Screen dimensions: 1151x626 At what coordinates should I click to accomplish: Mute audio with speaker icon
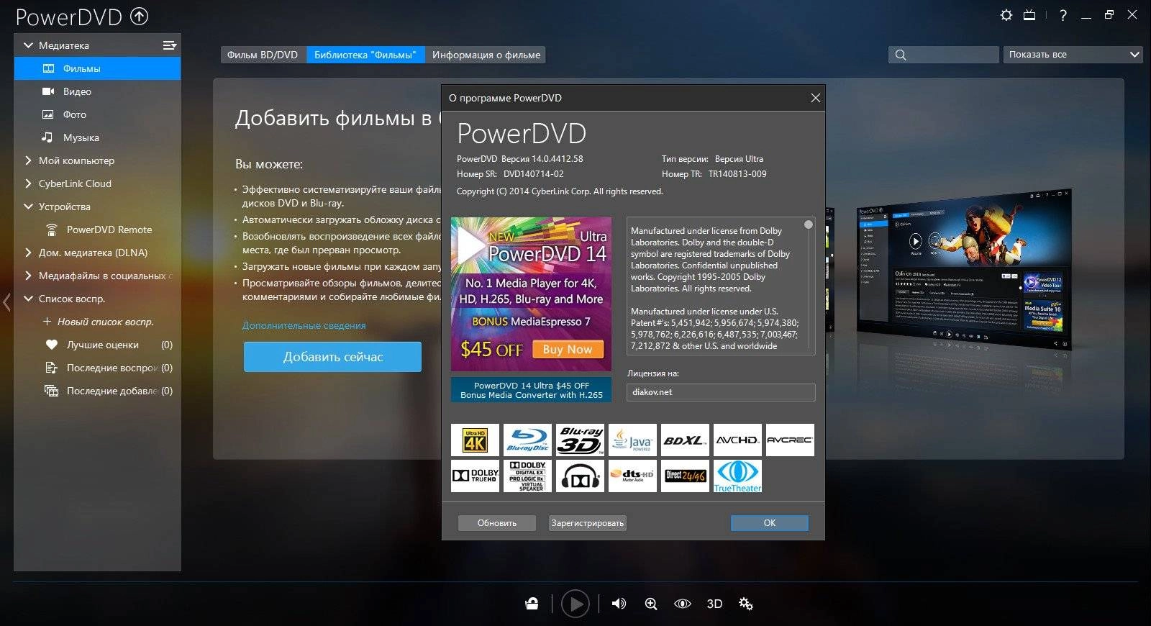pyautogui.click(x=618, y=604)
